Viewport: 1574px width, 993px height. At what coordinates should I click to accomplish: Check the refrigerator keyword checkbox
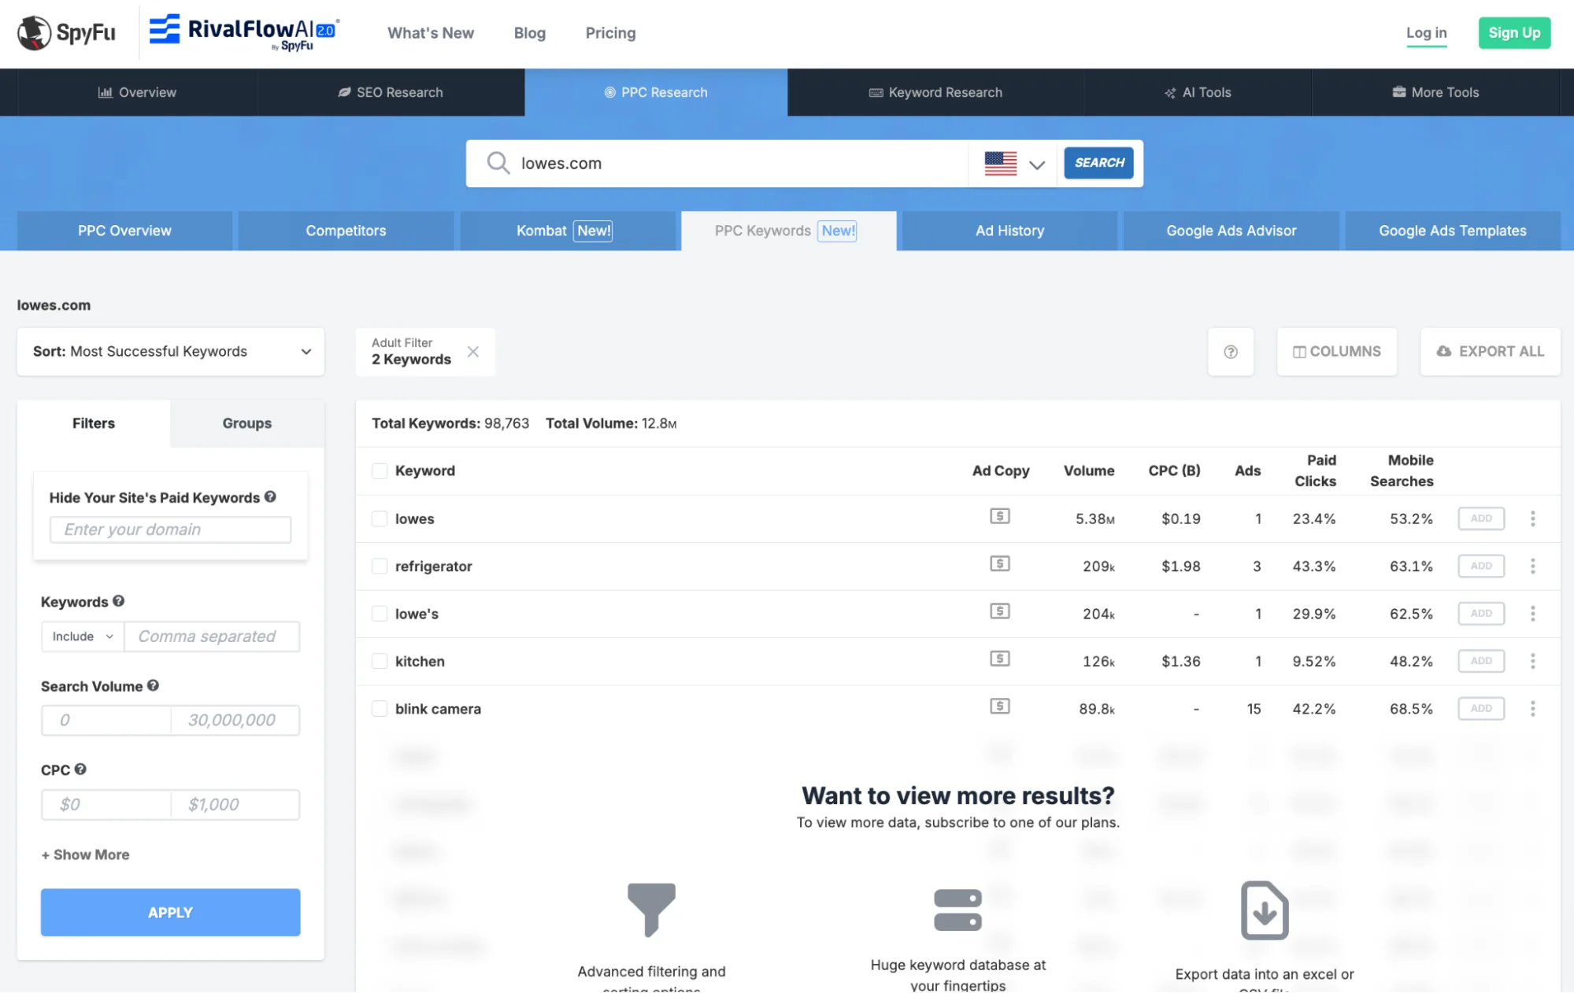click(380, 566)
